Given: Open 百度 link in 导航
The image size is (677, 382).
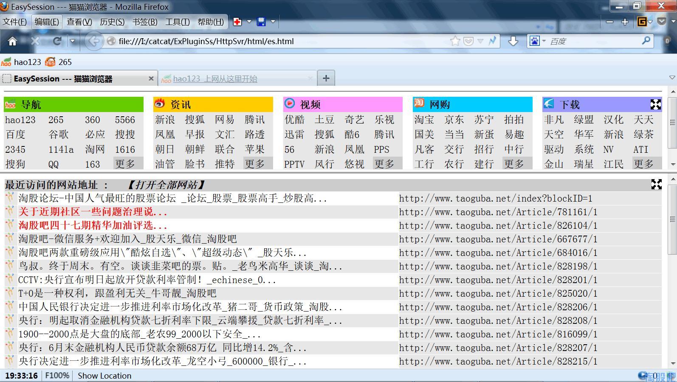Looking at the screenshot, I should pos(15,135).
